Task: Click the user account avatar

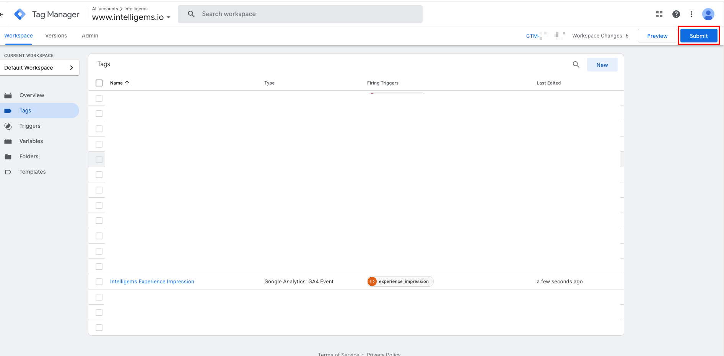Action: click(708, 14)
